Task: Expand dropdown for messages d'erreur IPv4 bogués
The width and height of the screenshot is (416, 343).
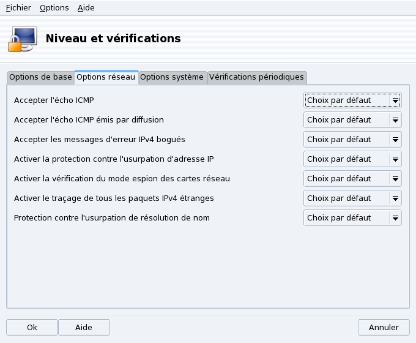Action: 352,139
